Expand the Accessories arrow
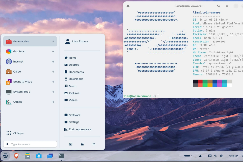Image resolution: width=243 pixels, height=162 pixels. 53,41
